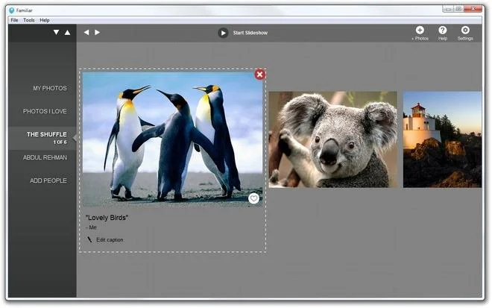Open the Tools menu
This screenshot has width=492, height=308.
pos(29,20)
